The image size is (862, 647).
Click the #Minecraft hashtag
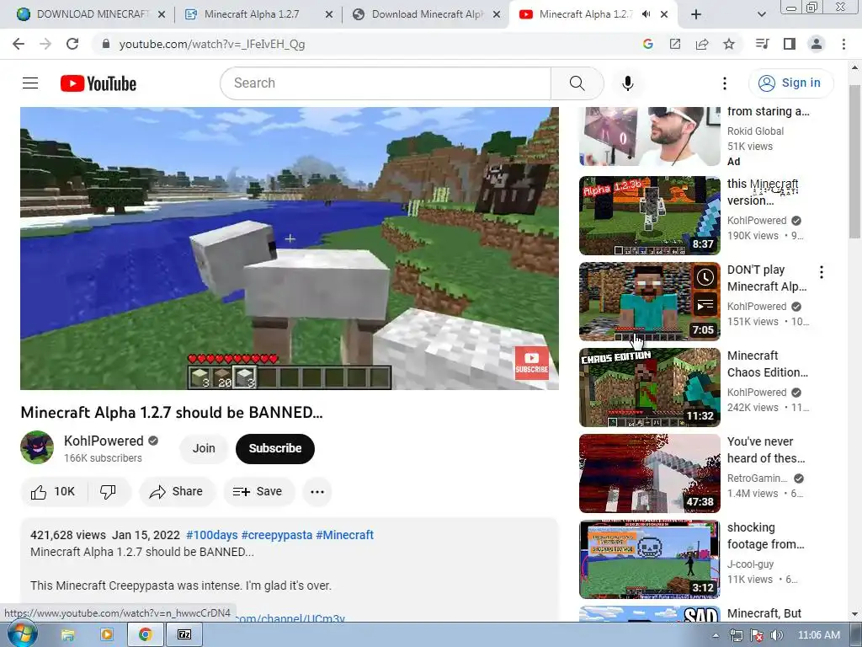pyautogui.click(x=344, y=535)
